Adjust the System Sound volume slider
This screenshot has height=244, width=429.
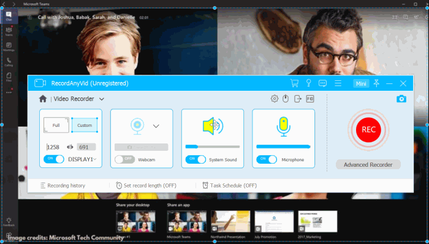tap(213, 147)
